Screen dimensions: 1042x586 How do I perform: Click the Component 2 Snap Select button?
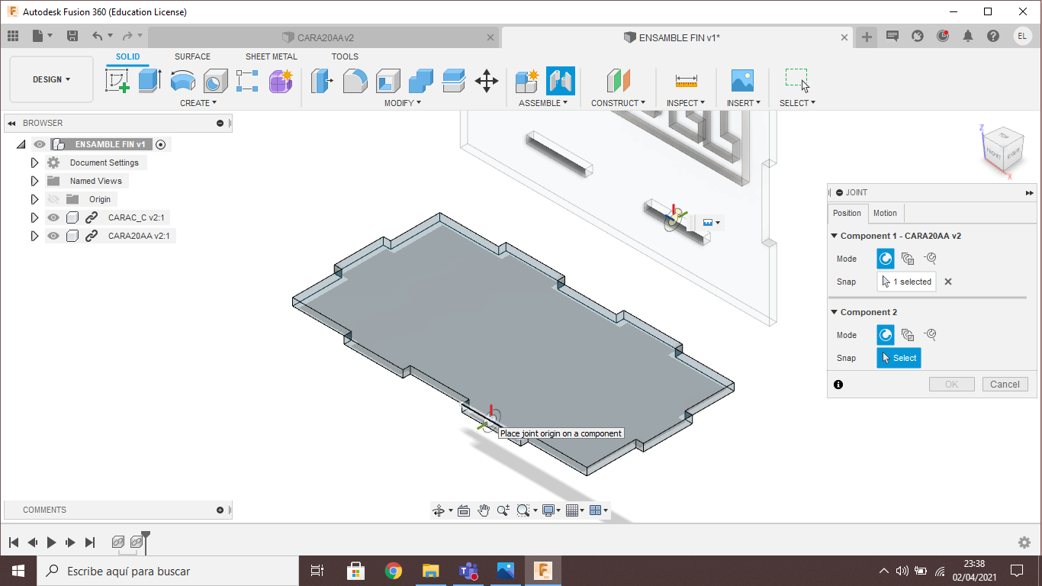click(x=899, y=358)
